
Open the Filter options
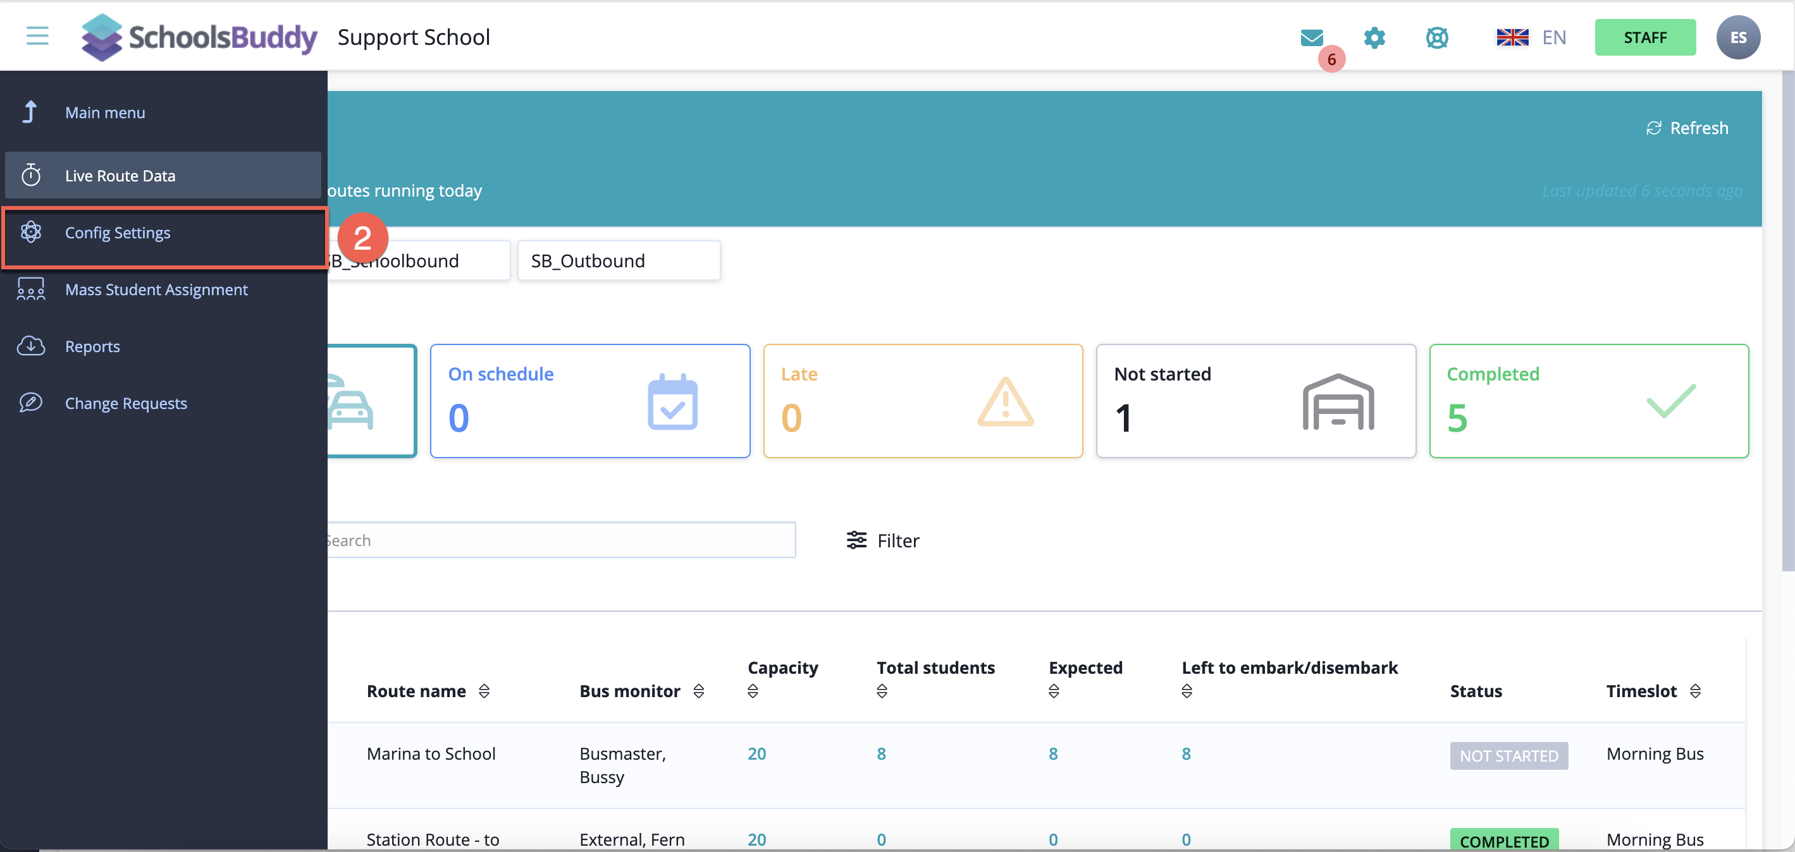coord(883,540)
